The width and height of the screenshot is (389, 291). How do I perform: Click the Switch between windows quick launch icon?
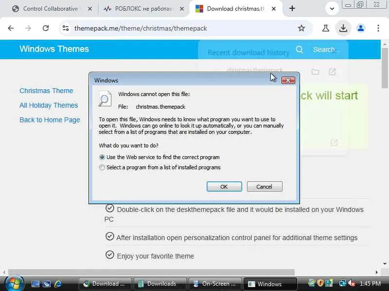click(x=47, y=284)
